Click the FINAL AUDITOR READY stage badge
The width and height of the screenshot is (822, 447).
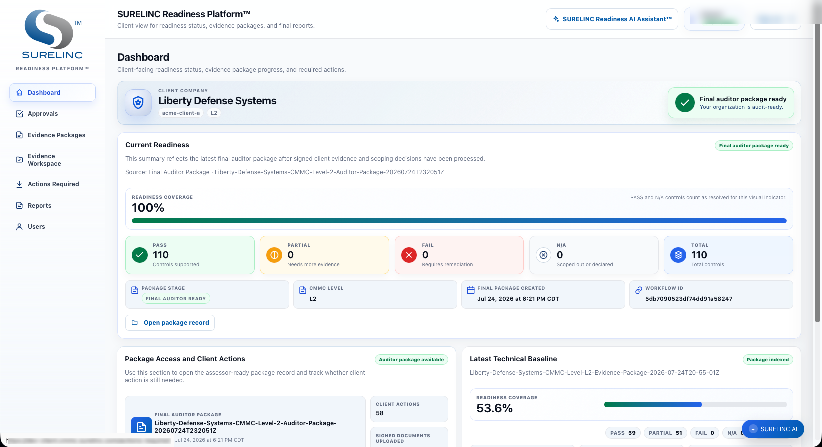pyautogui.click(x=176, y=299)
